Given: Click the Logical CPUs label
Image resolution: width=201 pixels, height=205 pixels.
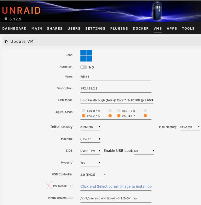Looking at the screenshot, I should 64,112.
